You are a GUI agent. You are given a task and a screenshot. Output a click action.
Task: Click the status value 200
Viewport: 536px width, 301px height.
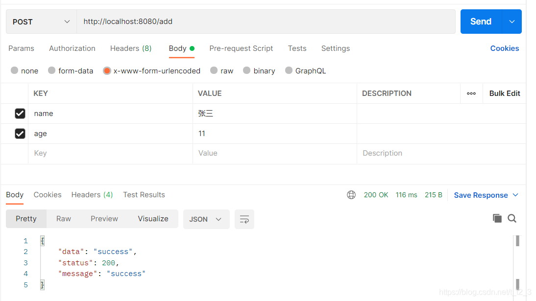coord(108,263)
